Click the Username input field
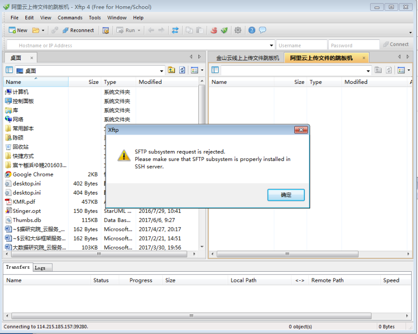Screen dimensions: 418x334 (302, 46)
